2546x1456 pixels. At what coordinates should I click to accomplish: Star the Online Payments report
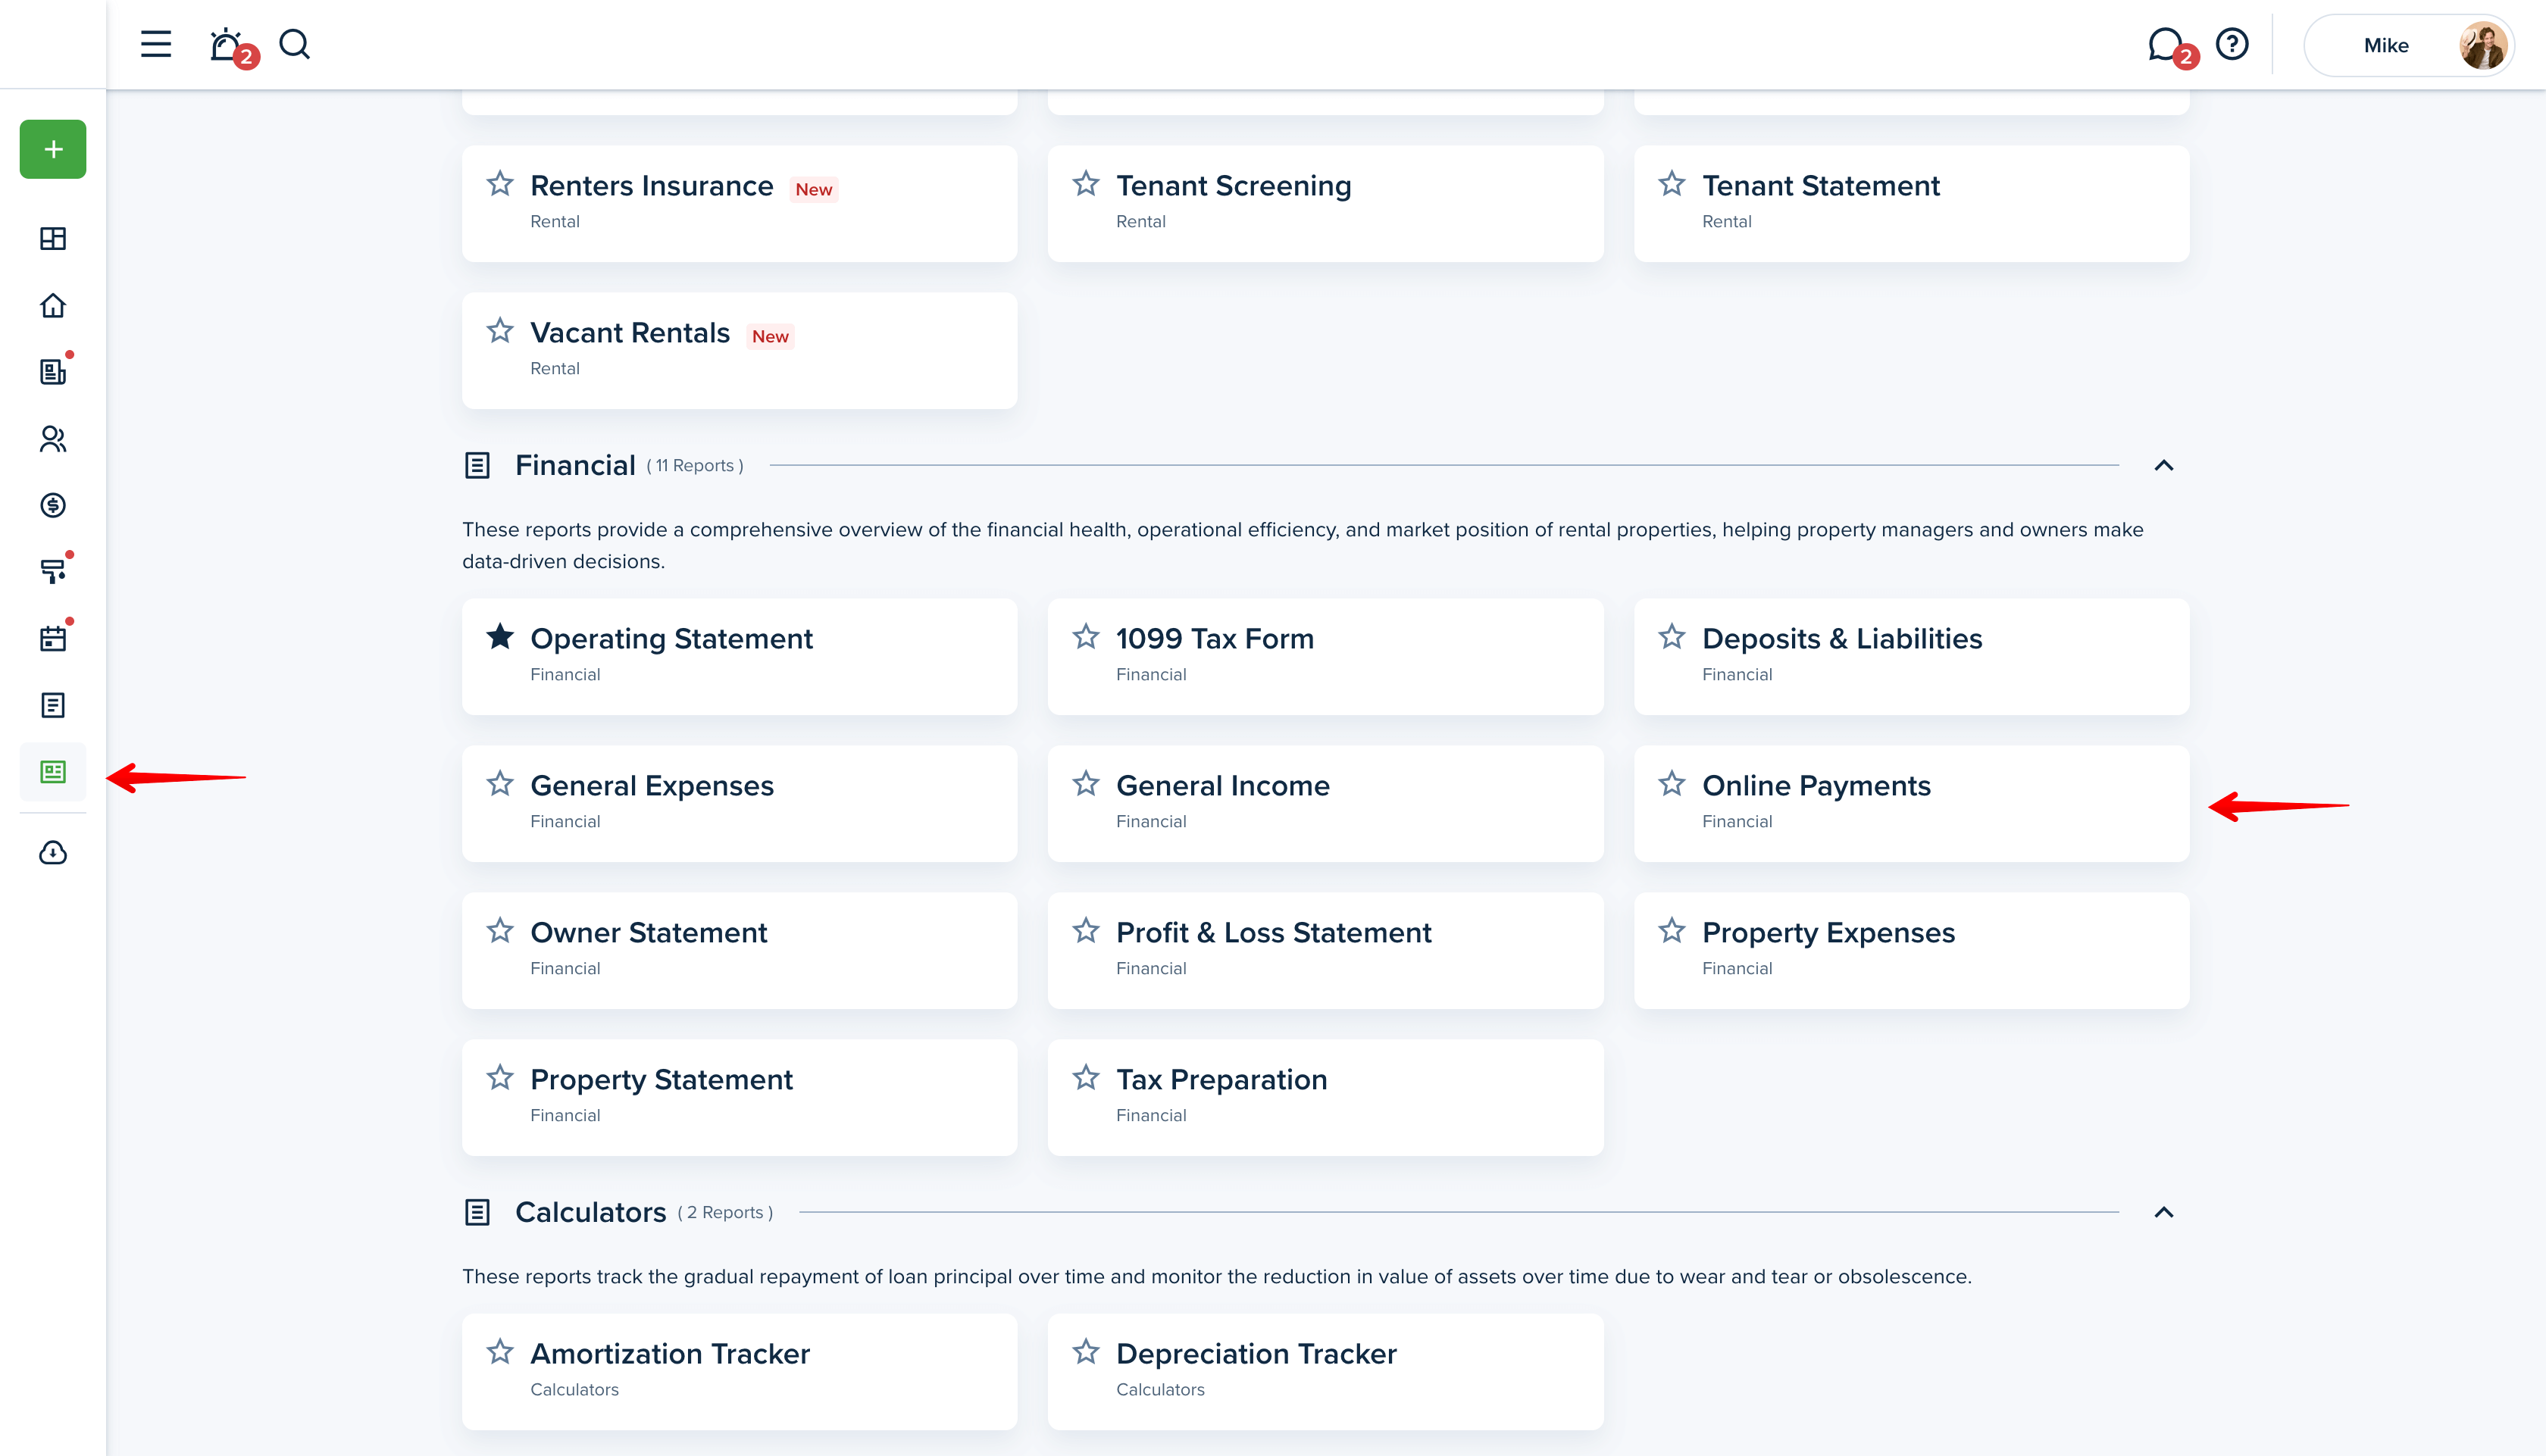1672,783
